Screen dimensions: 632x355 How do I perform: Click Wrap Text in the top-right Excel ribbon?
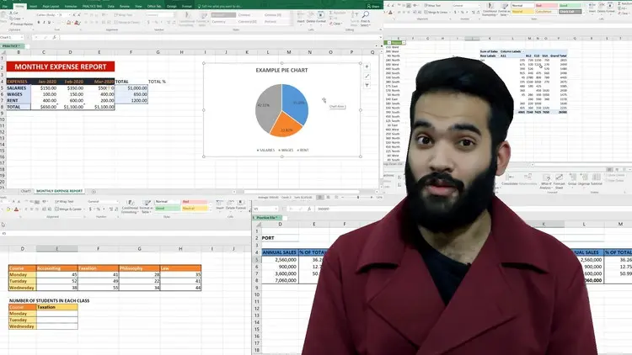[432, 6]
